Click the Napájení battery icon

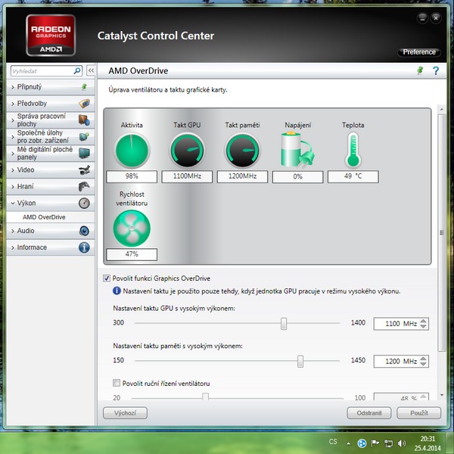click(x=297, y=150)
